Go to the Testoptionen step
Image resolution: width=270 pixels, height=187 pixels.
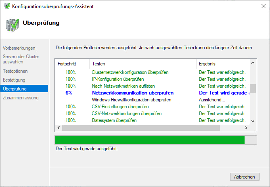pyautogui.click(x=15, y=71)
